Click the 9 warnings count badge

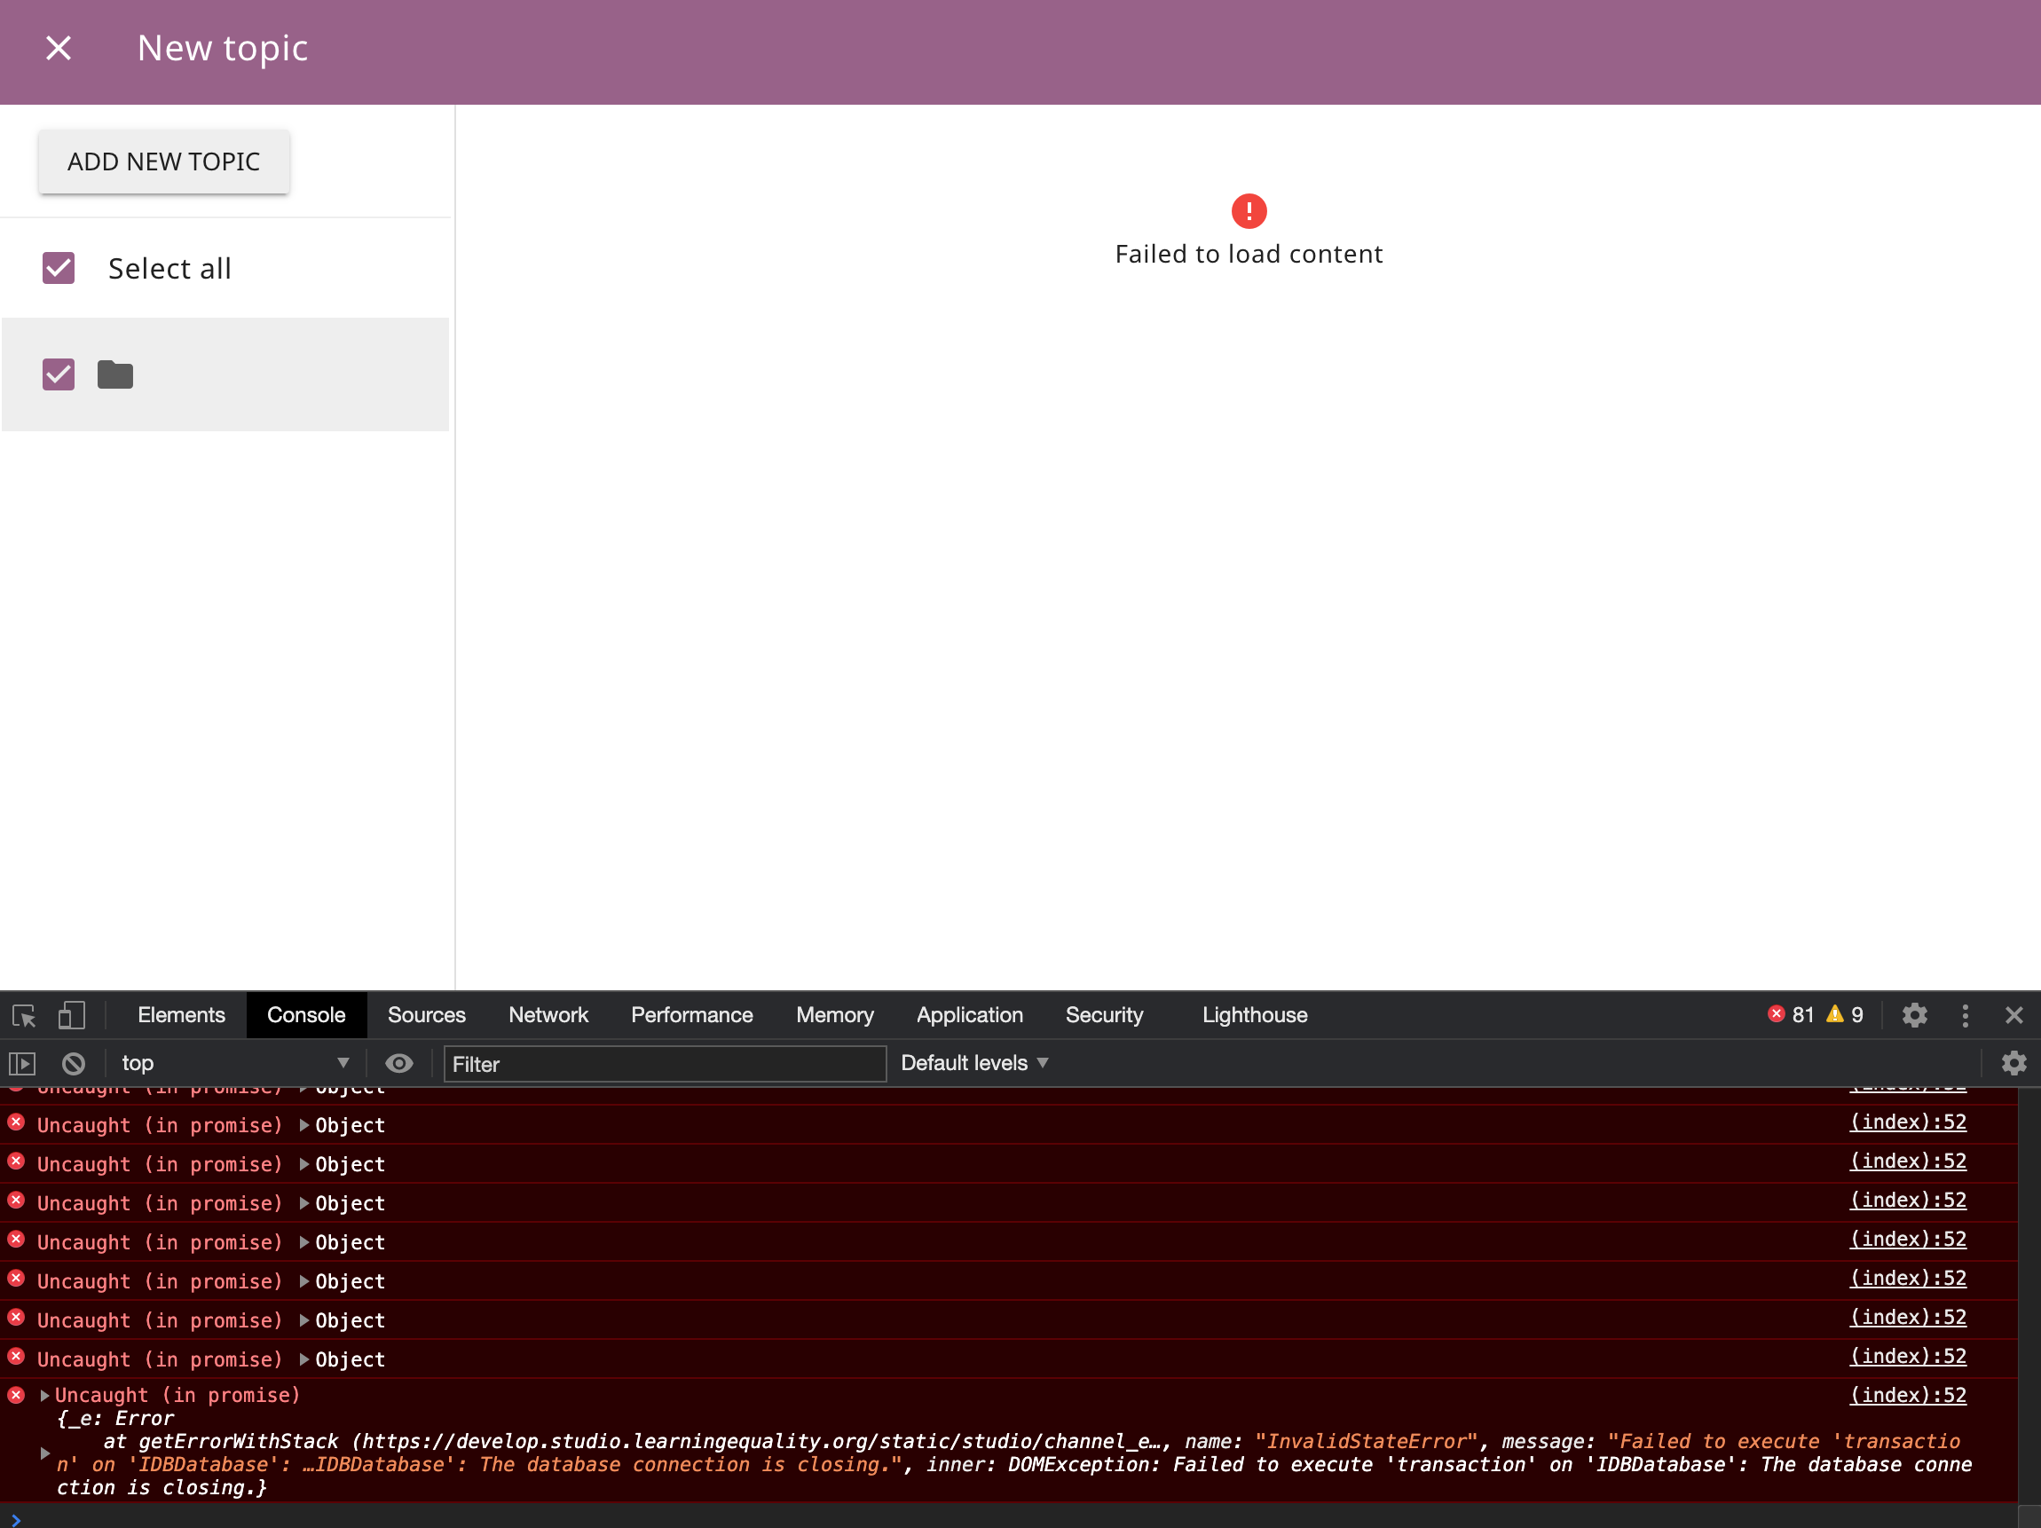pyautogui.click(x=1845, y=1015)
